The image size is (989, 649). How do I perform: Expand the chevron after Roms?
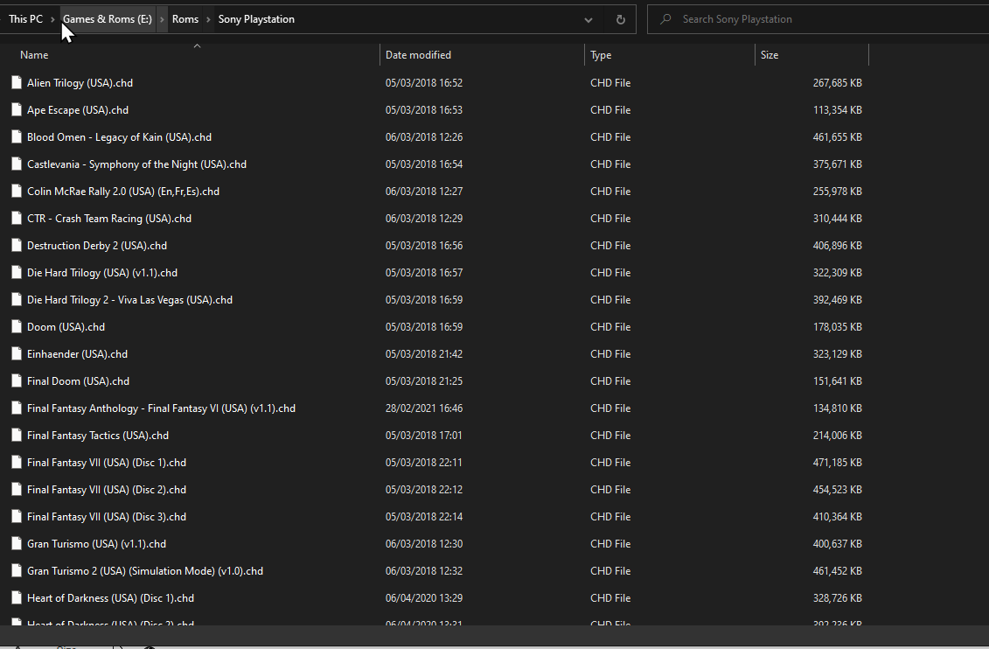tap(208, 19)
